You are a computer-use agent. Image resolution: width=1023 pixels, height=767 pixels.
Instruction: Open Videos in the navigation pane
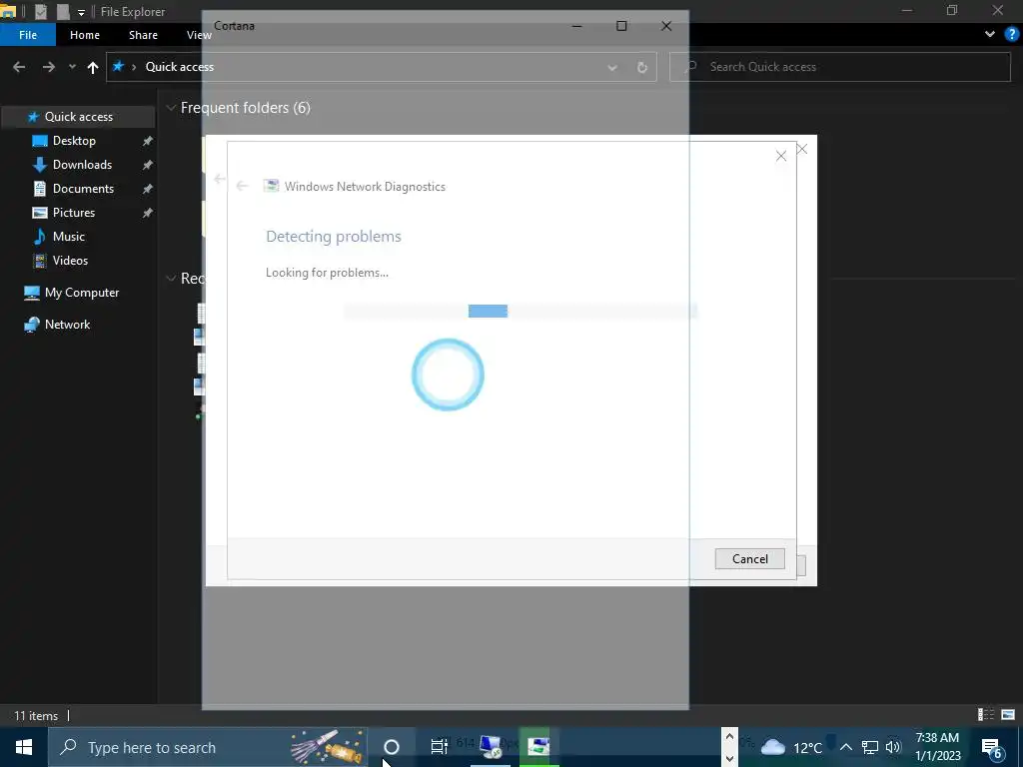point(70,261)
